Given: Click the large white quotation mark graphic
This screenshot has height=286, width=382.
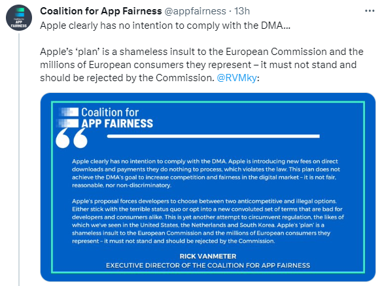Looking at the screenshot, I should (72, 138).
